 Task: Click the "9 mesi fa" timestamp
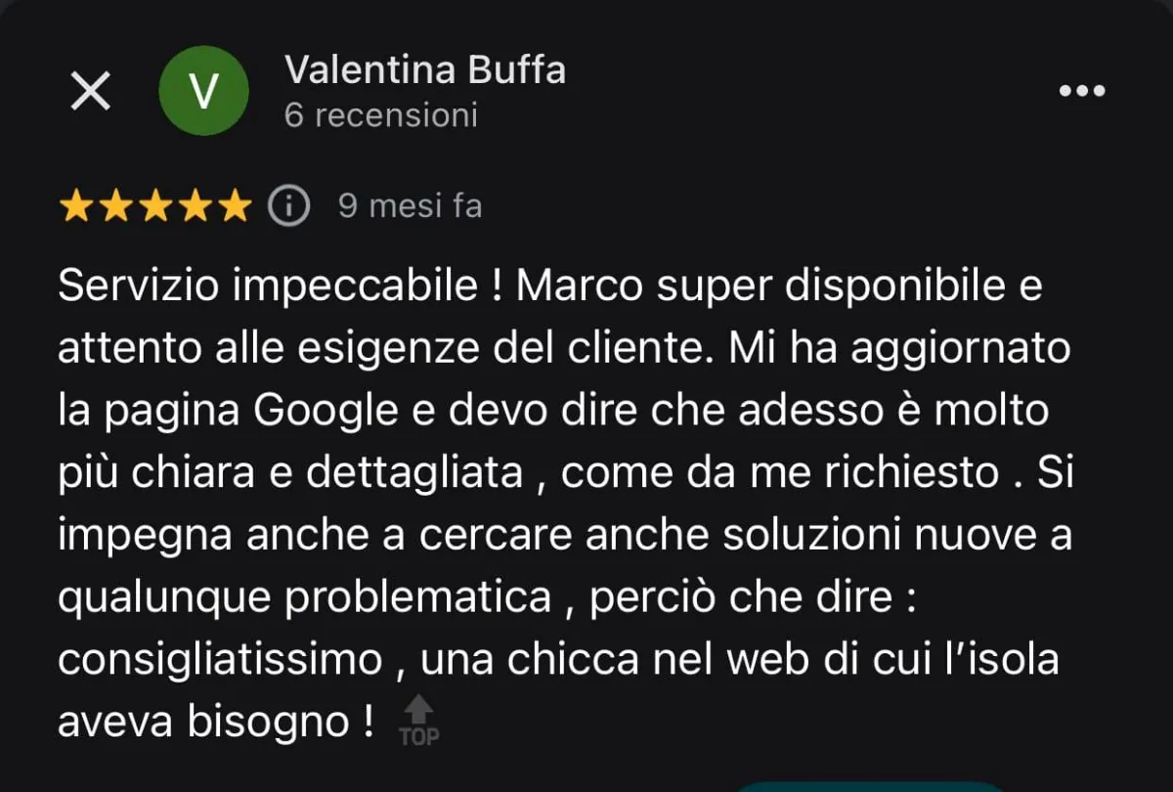click(x=410, y=206)
